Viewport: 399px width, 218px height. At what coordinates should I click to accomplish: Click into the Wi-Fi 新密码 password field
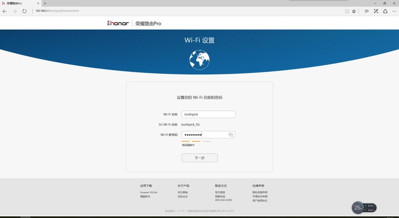click(x=208, y=135)
